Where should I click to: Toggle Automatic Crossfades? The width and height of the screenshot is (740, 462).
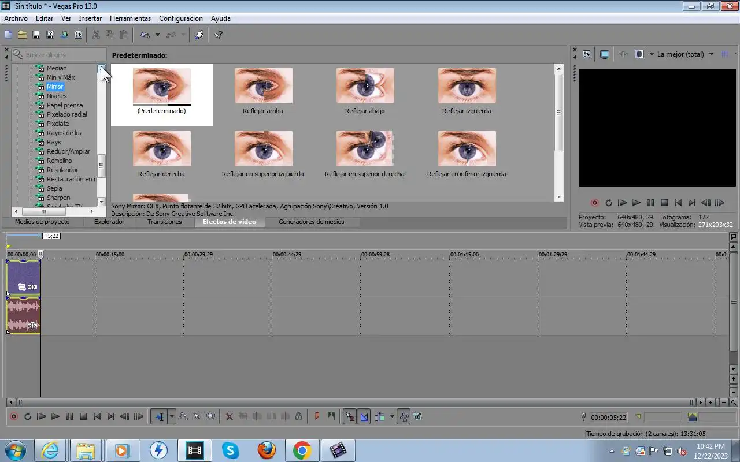tap(364, 416)
